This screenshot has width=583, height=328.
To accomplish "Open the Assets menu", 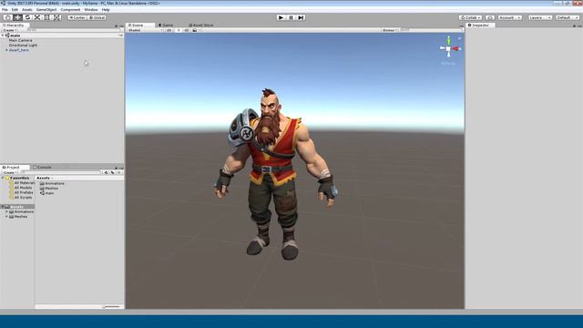I will (27, 10).
